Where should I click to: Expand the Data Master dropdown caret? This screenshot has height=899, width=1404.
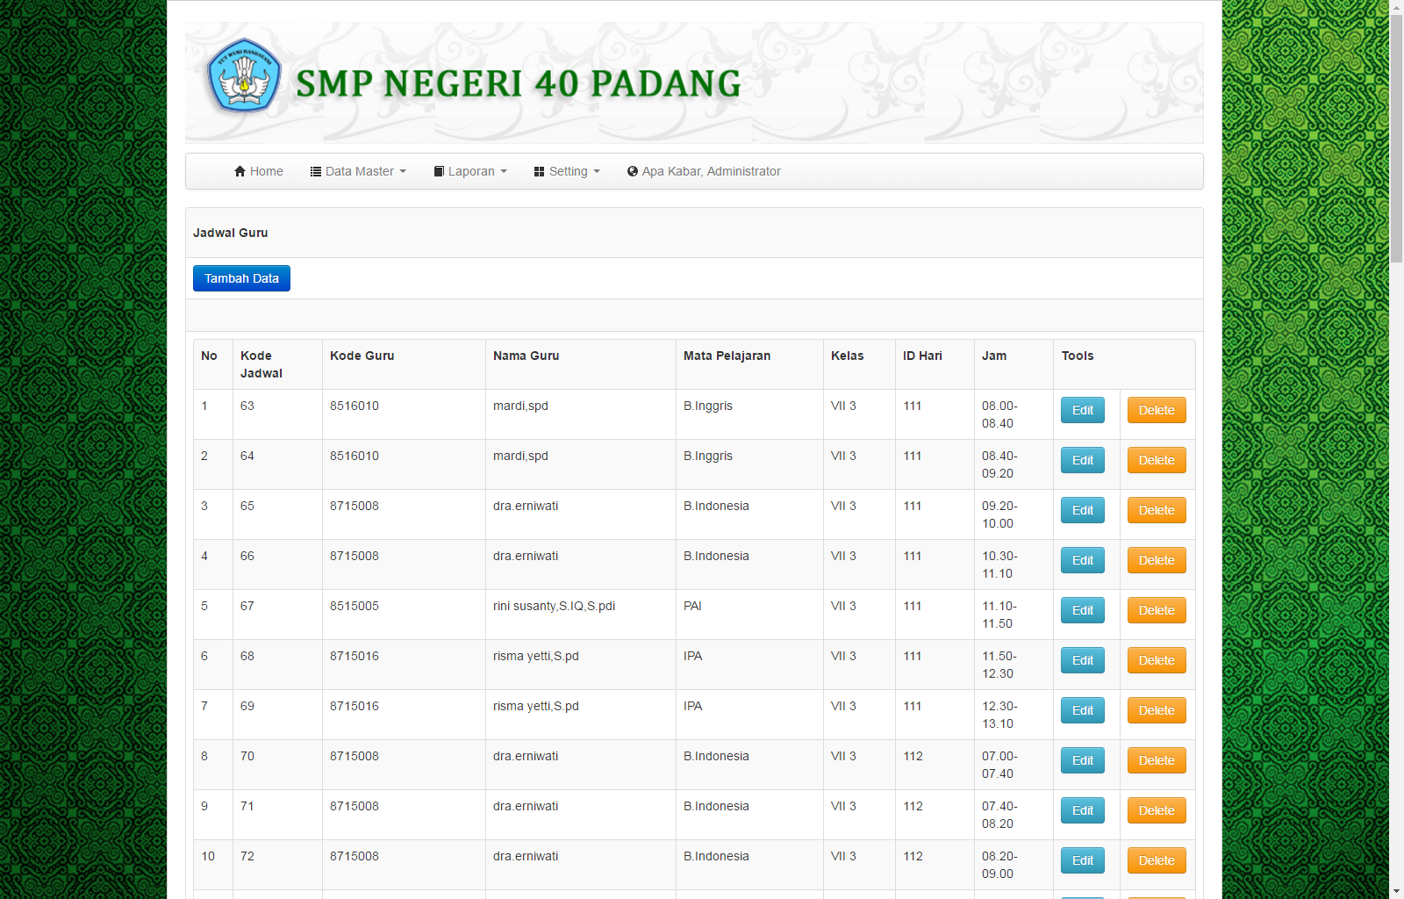pos(403,172)
